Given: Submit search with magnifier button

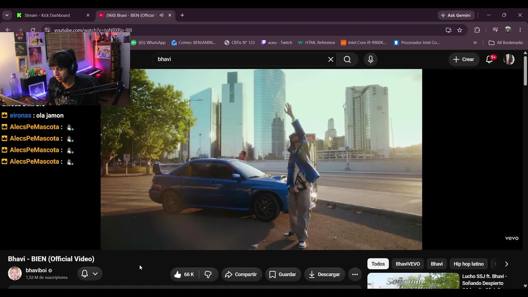Looking at the screenshot, I should 347,59.
